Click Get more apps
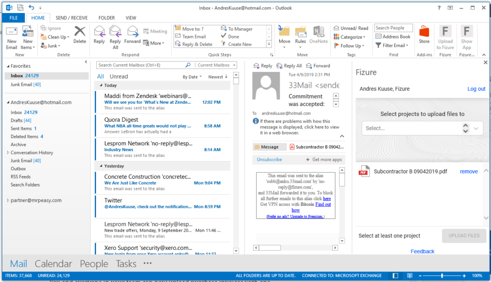The width and height of the screenshot is (491, 282). tap(324, 160)
